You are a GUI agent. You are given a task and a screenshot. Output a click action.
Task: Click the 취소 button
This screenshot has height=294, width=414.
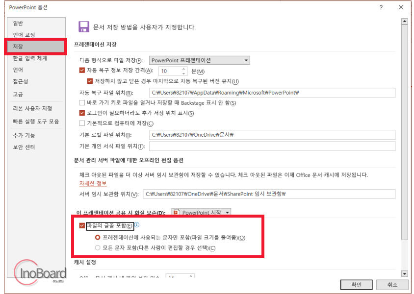coord(392,285)
